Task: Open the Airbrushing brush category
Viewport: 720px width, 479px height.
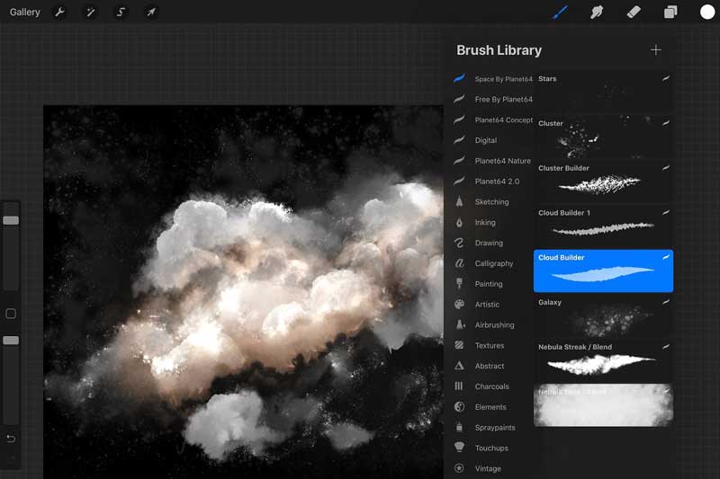Action: (494, 325)
